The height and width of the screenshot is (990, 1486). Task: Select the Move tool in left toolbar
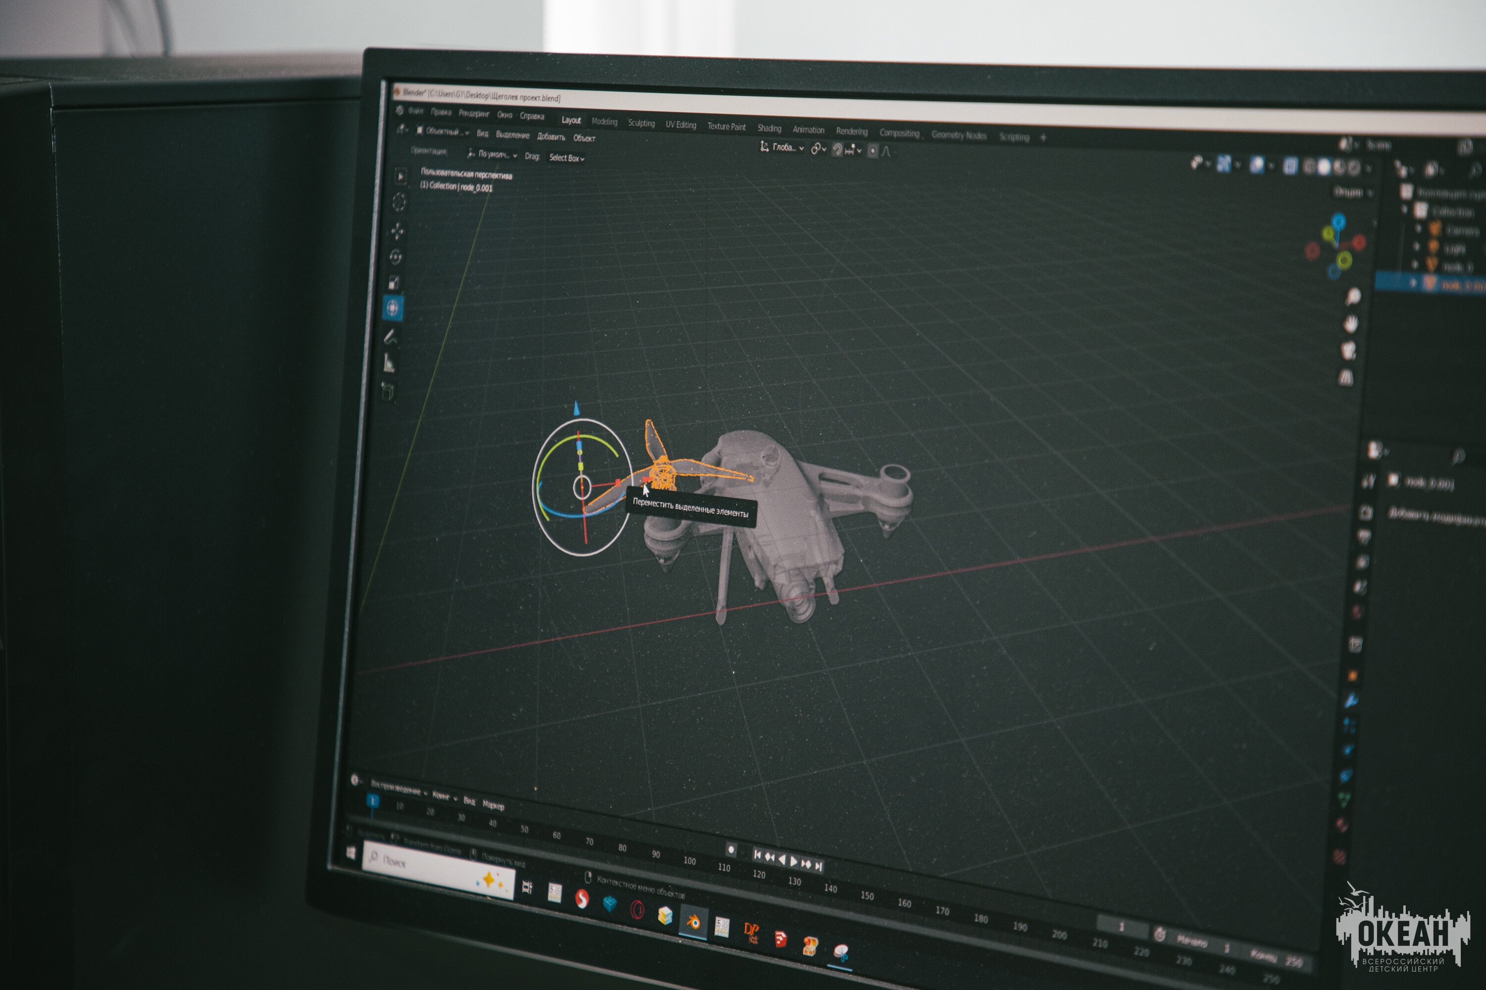(397, 231)
